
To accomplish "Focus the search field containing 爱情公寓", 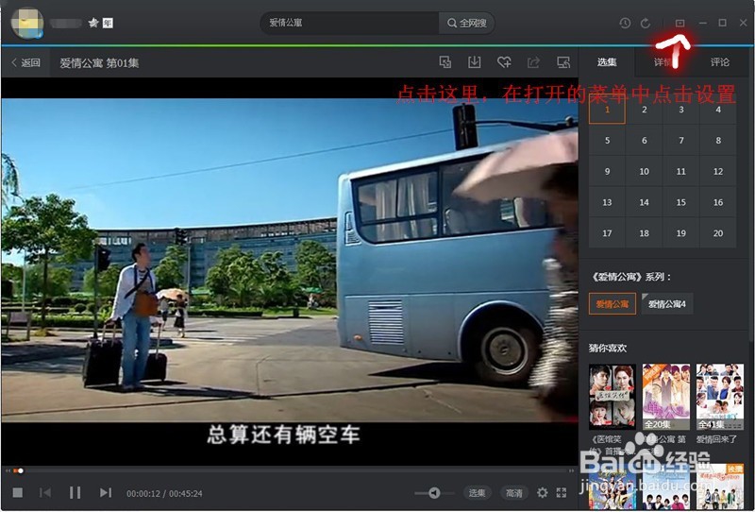I will [349, 23].
